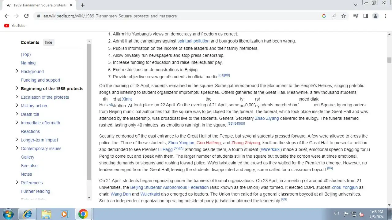
Task: Click the address bar URL
Action: [x=110, y=16]
